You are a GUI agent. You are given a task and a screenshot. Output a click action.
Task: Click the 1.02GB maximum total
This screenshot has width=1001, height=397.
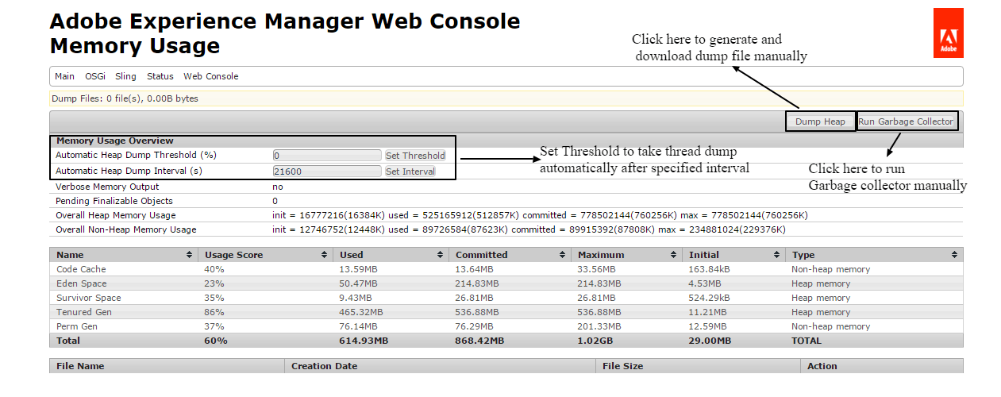[x=595, y=341]
